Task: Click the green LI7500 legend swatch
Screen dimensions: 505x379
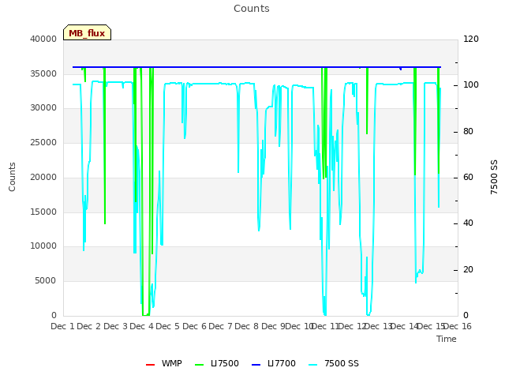Action: pos(200,365)
